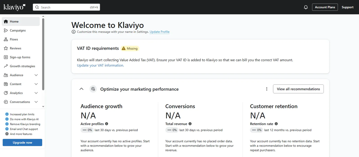Viewport: 359px width, 157px height.
Task: Click the Audience growth heading
Action: point(102,106)
